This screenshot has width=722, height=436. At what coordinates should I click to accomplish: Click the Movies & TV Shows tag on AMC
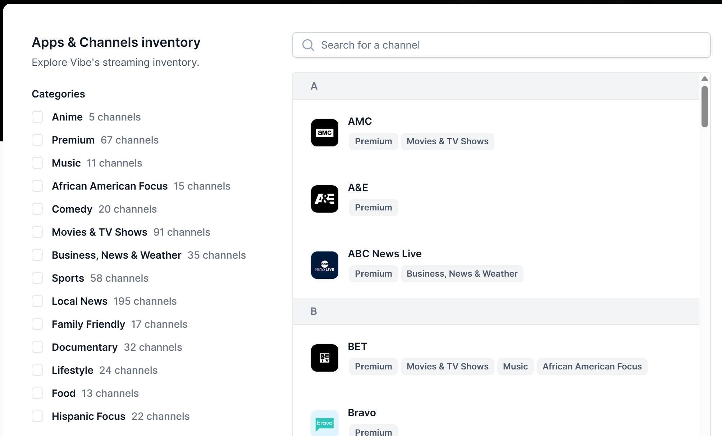(x=447, y=141)
